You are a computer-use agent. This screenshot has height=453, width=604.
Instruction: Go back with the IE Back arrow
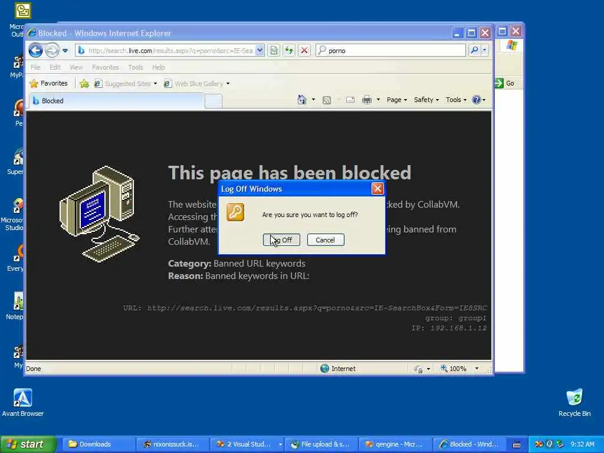(35, 50)
